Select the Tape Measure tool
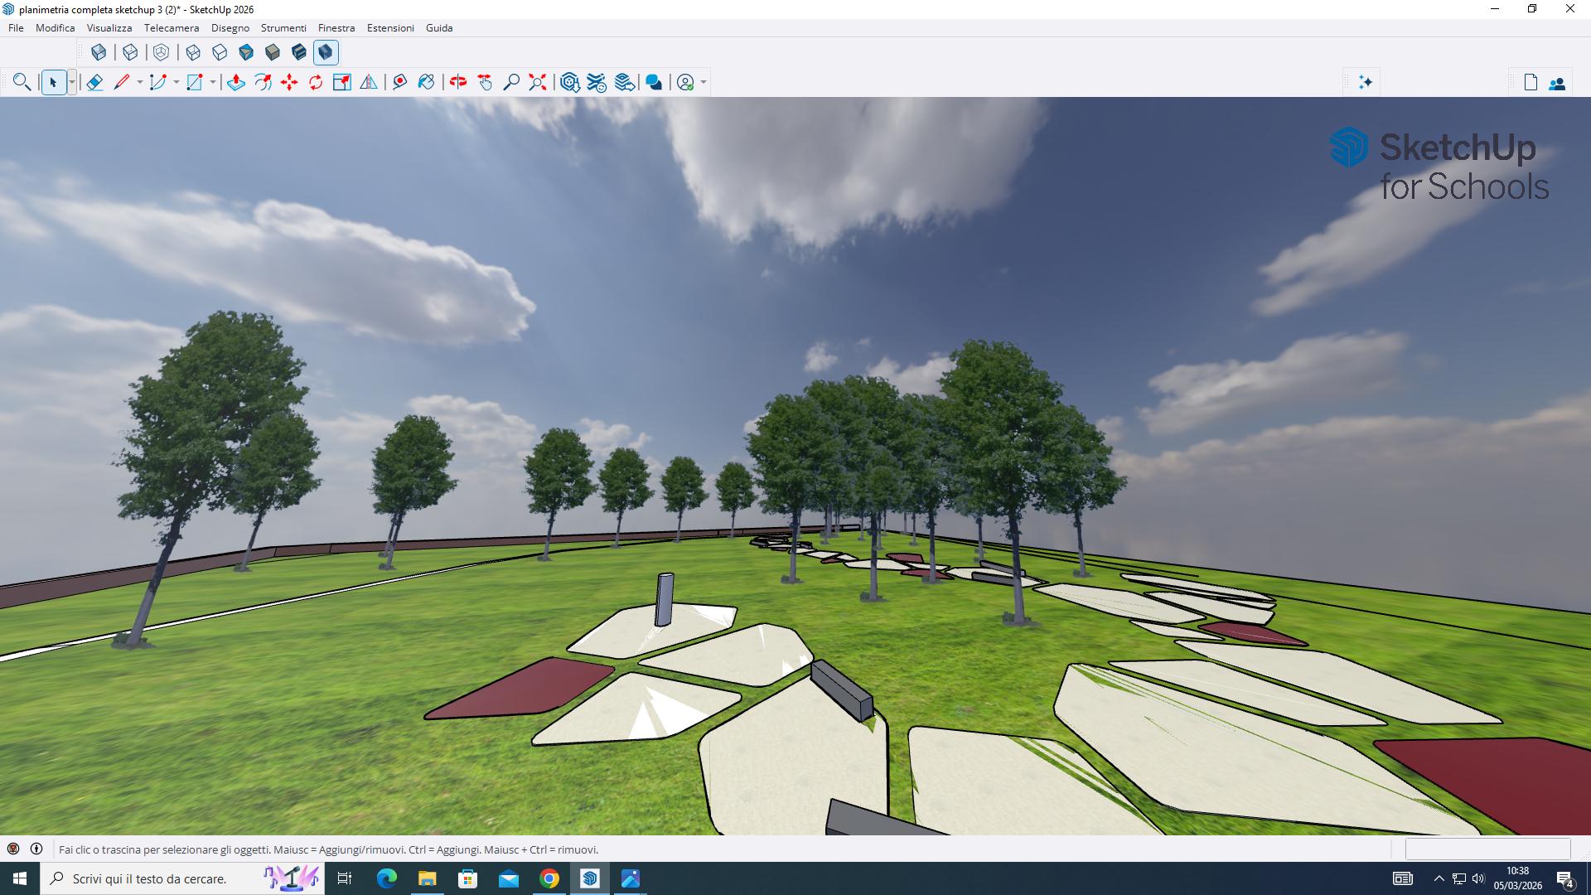1591x895 pixels. pyautogui.click(x=400, y=82)
